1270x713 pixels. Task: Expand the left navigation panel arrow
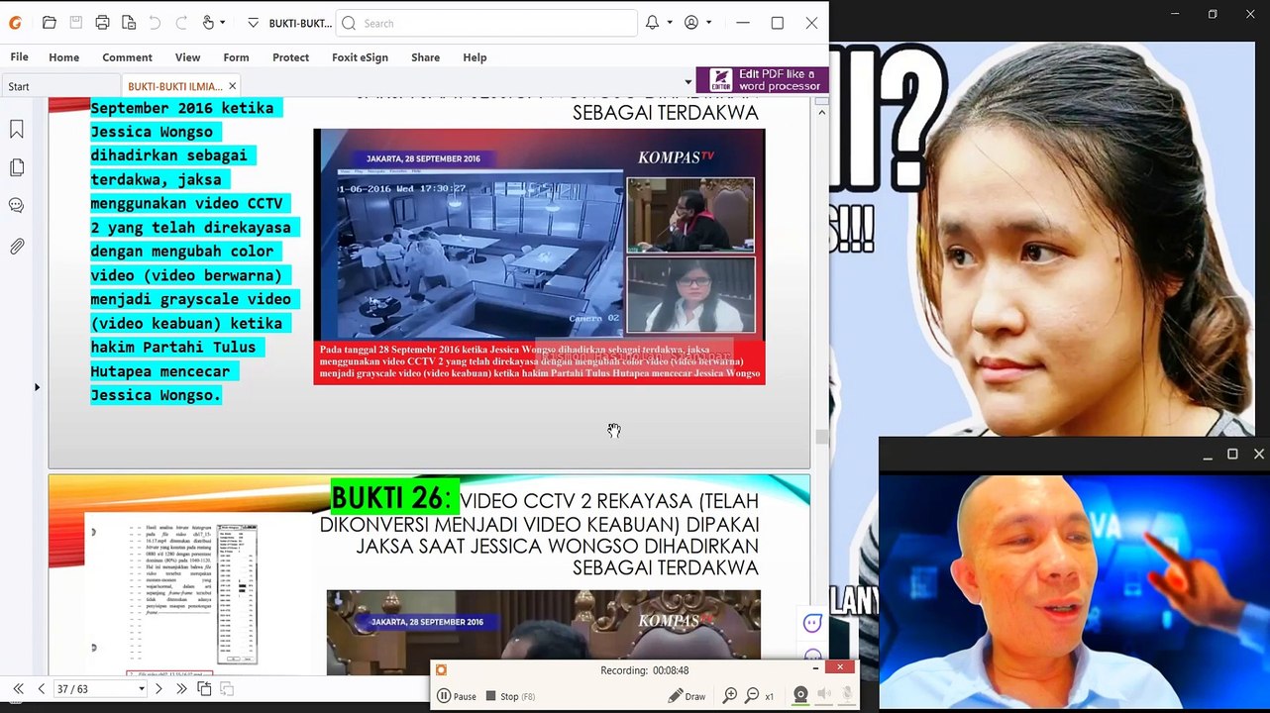37,386
